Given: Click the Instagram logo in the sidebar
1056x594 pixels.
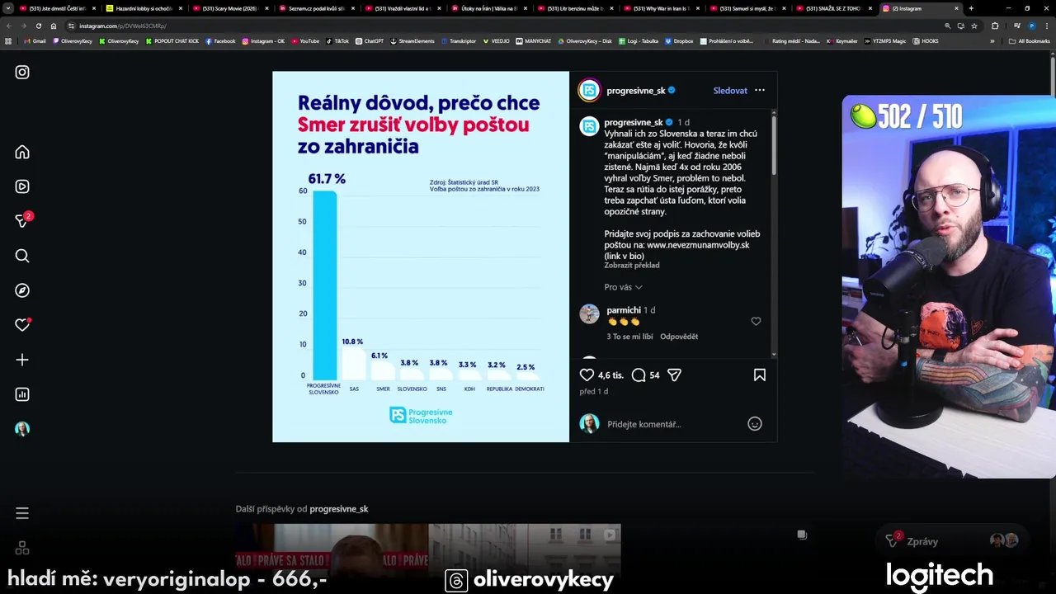Looking at the screenshot, I should click(x=22, y=73).
